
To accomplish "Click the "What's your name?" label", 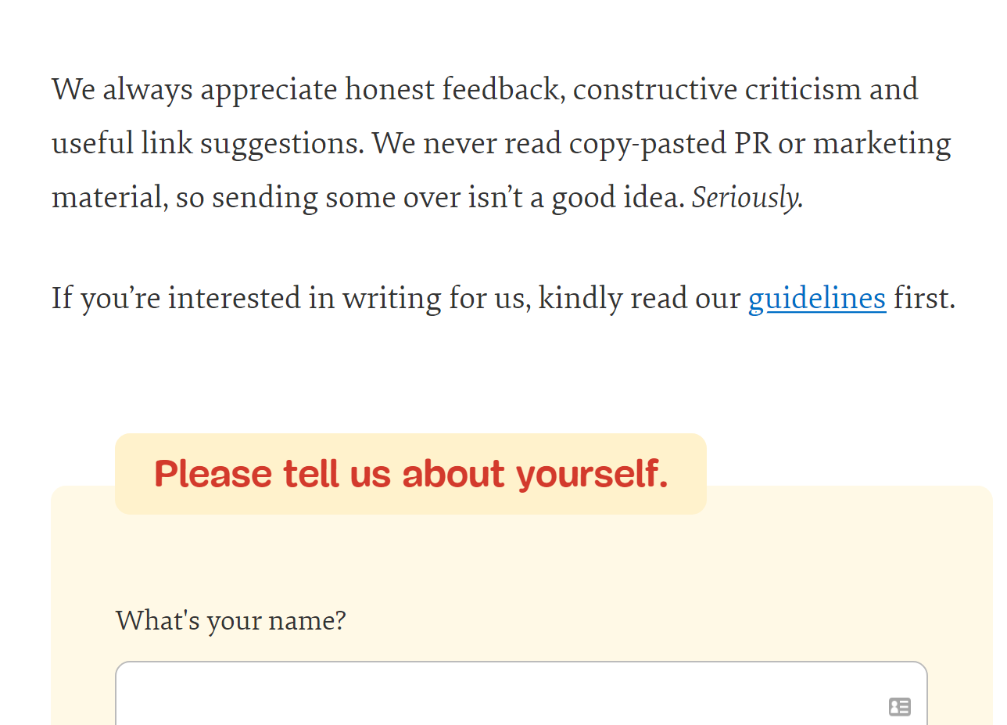I will point(231,621).
